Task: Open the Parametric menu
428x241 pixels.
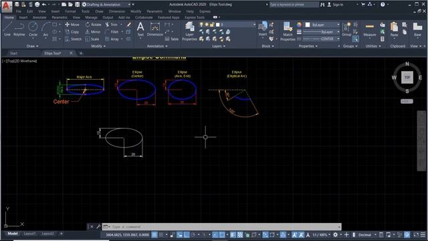Action: [154, 11]
